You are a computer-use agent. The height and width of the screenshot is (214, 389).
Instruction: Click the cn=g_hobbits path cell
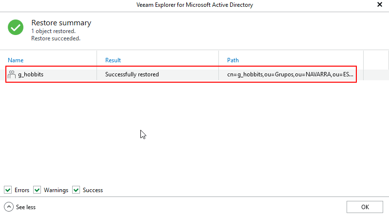pos(290,74)
